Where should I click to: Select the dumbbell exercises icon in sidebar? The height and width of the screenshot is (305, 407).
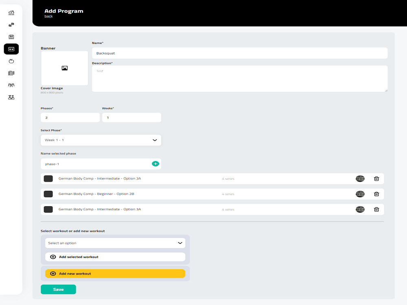(x=11, y=24)
